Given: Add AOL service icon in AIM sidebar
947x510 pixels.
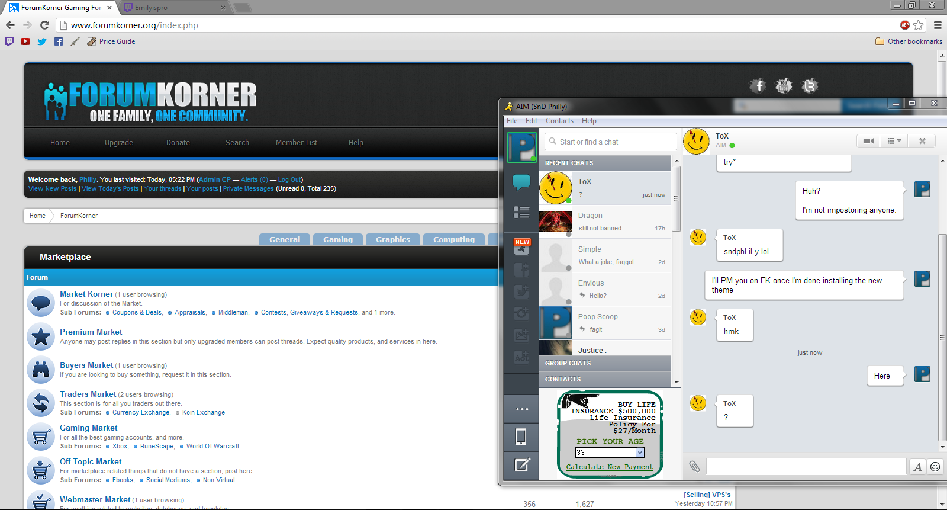Looking at the screenshot, I should [x=521, y=357].
